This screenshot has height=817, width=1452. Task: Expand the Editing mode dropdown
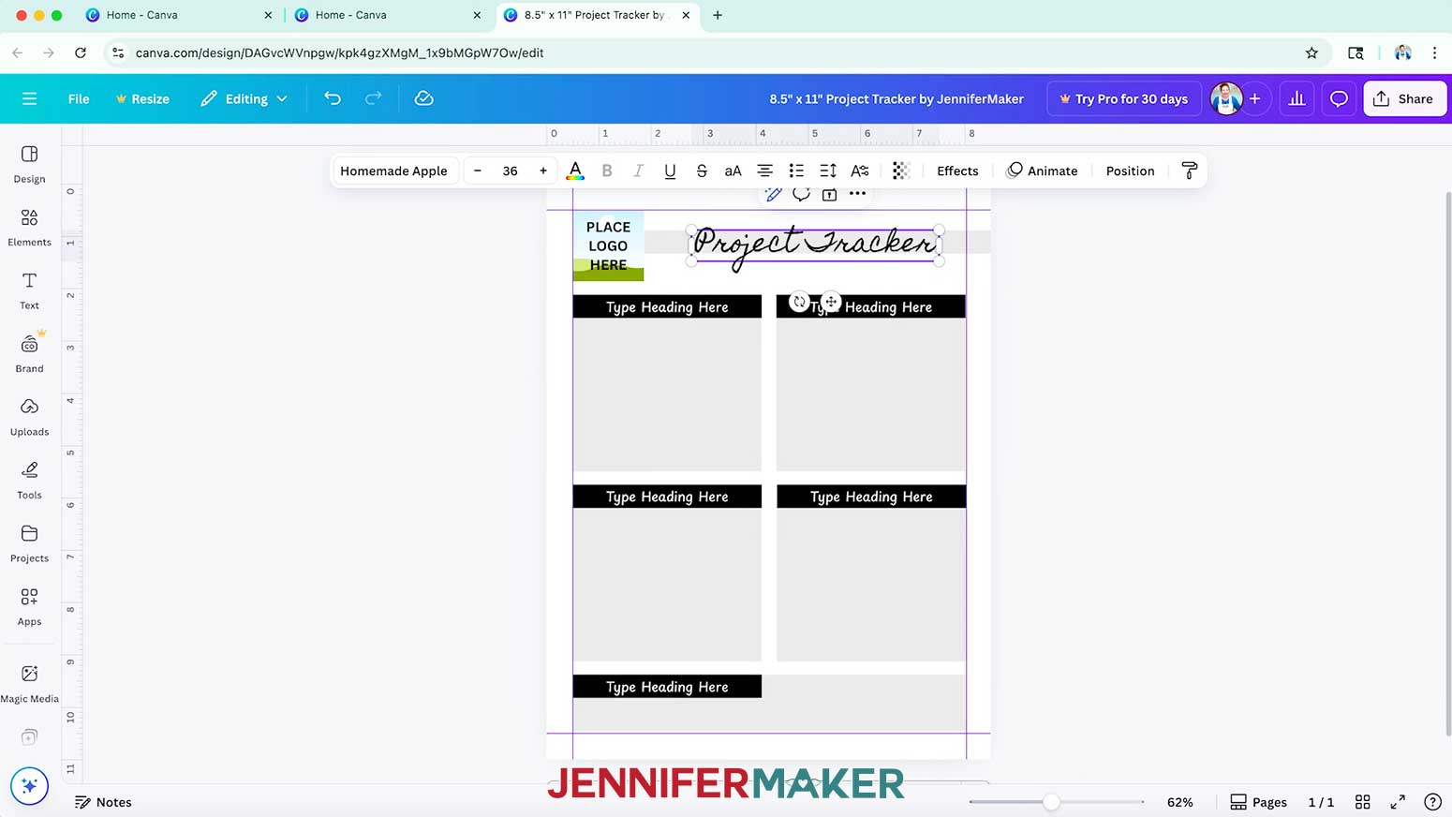[244, 98]
